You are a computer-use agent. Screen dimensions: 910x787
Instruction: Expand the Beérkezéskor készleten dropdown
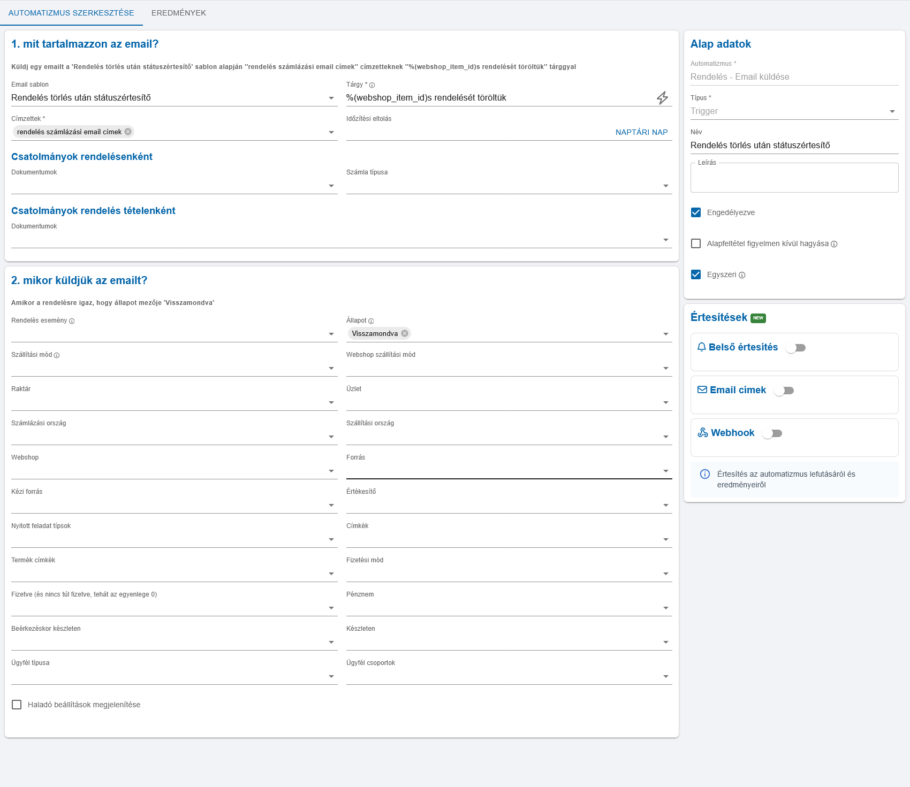tap(174, 642)
